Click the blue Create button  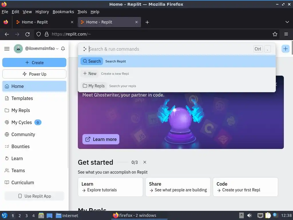pos(34,62)
